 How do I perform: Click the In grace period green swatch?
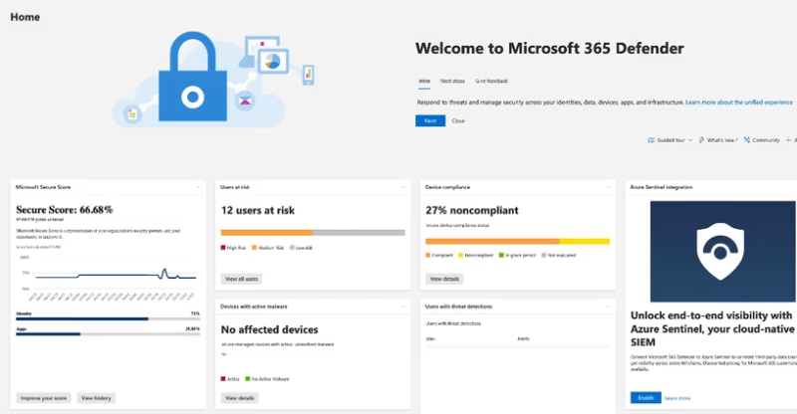coord(501,255)
